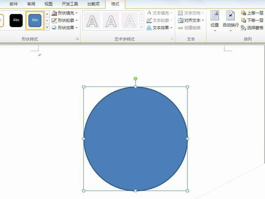
Task: Open the 形状填充 dropdown arrow
Action: tap(77, 13)
